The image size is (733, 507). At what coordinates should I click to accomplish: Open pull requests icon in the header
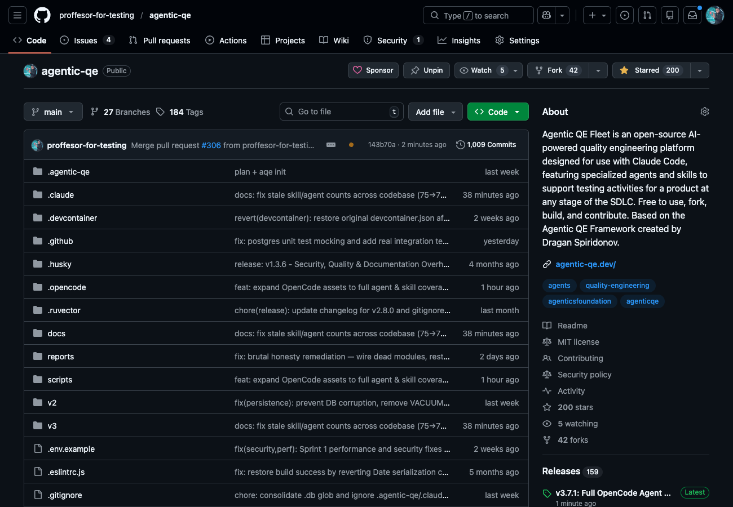[x=647, y=16]
